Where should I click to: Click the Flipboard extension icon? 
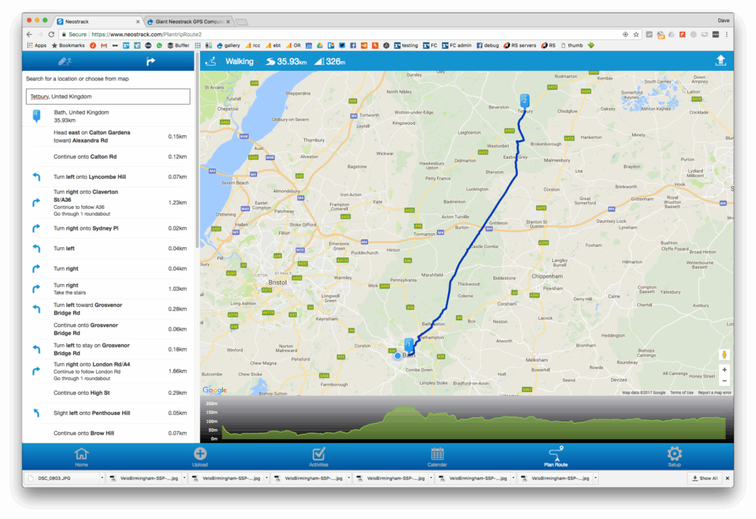[682, 34]
